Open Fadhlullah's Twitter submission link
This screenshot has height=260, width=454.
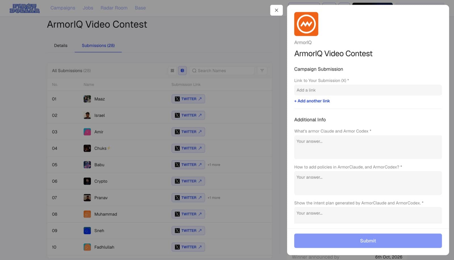(188, 247)
